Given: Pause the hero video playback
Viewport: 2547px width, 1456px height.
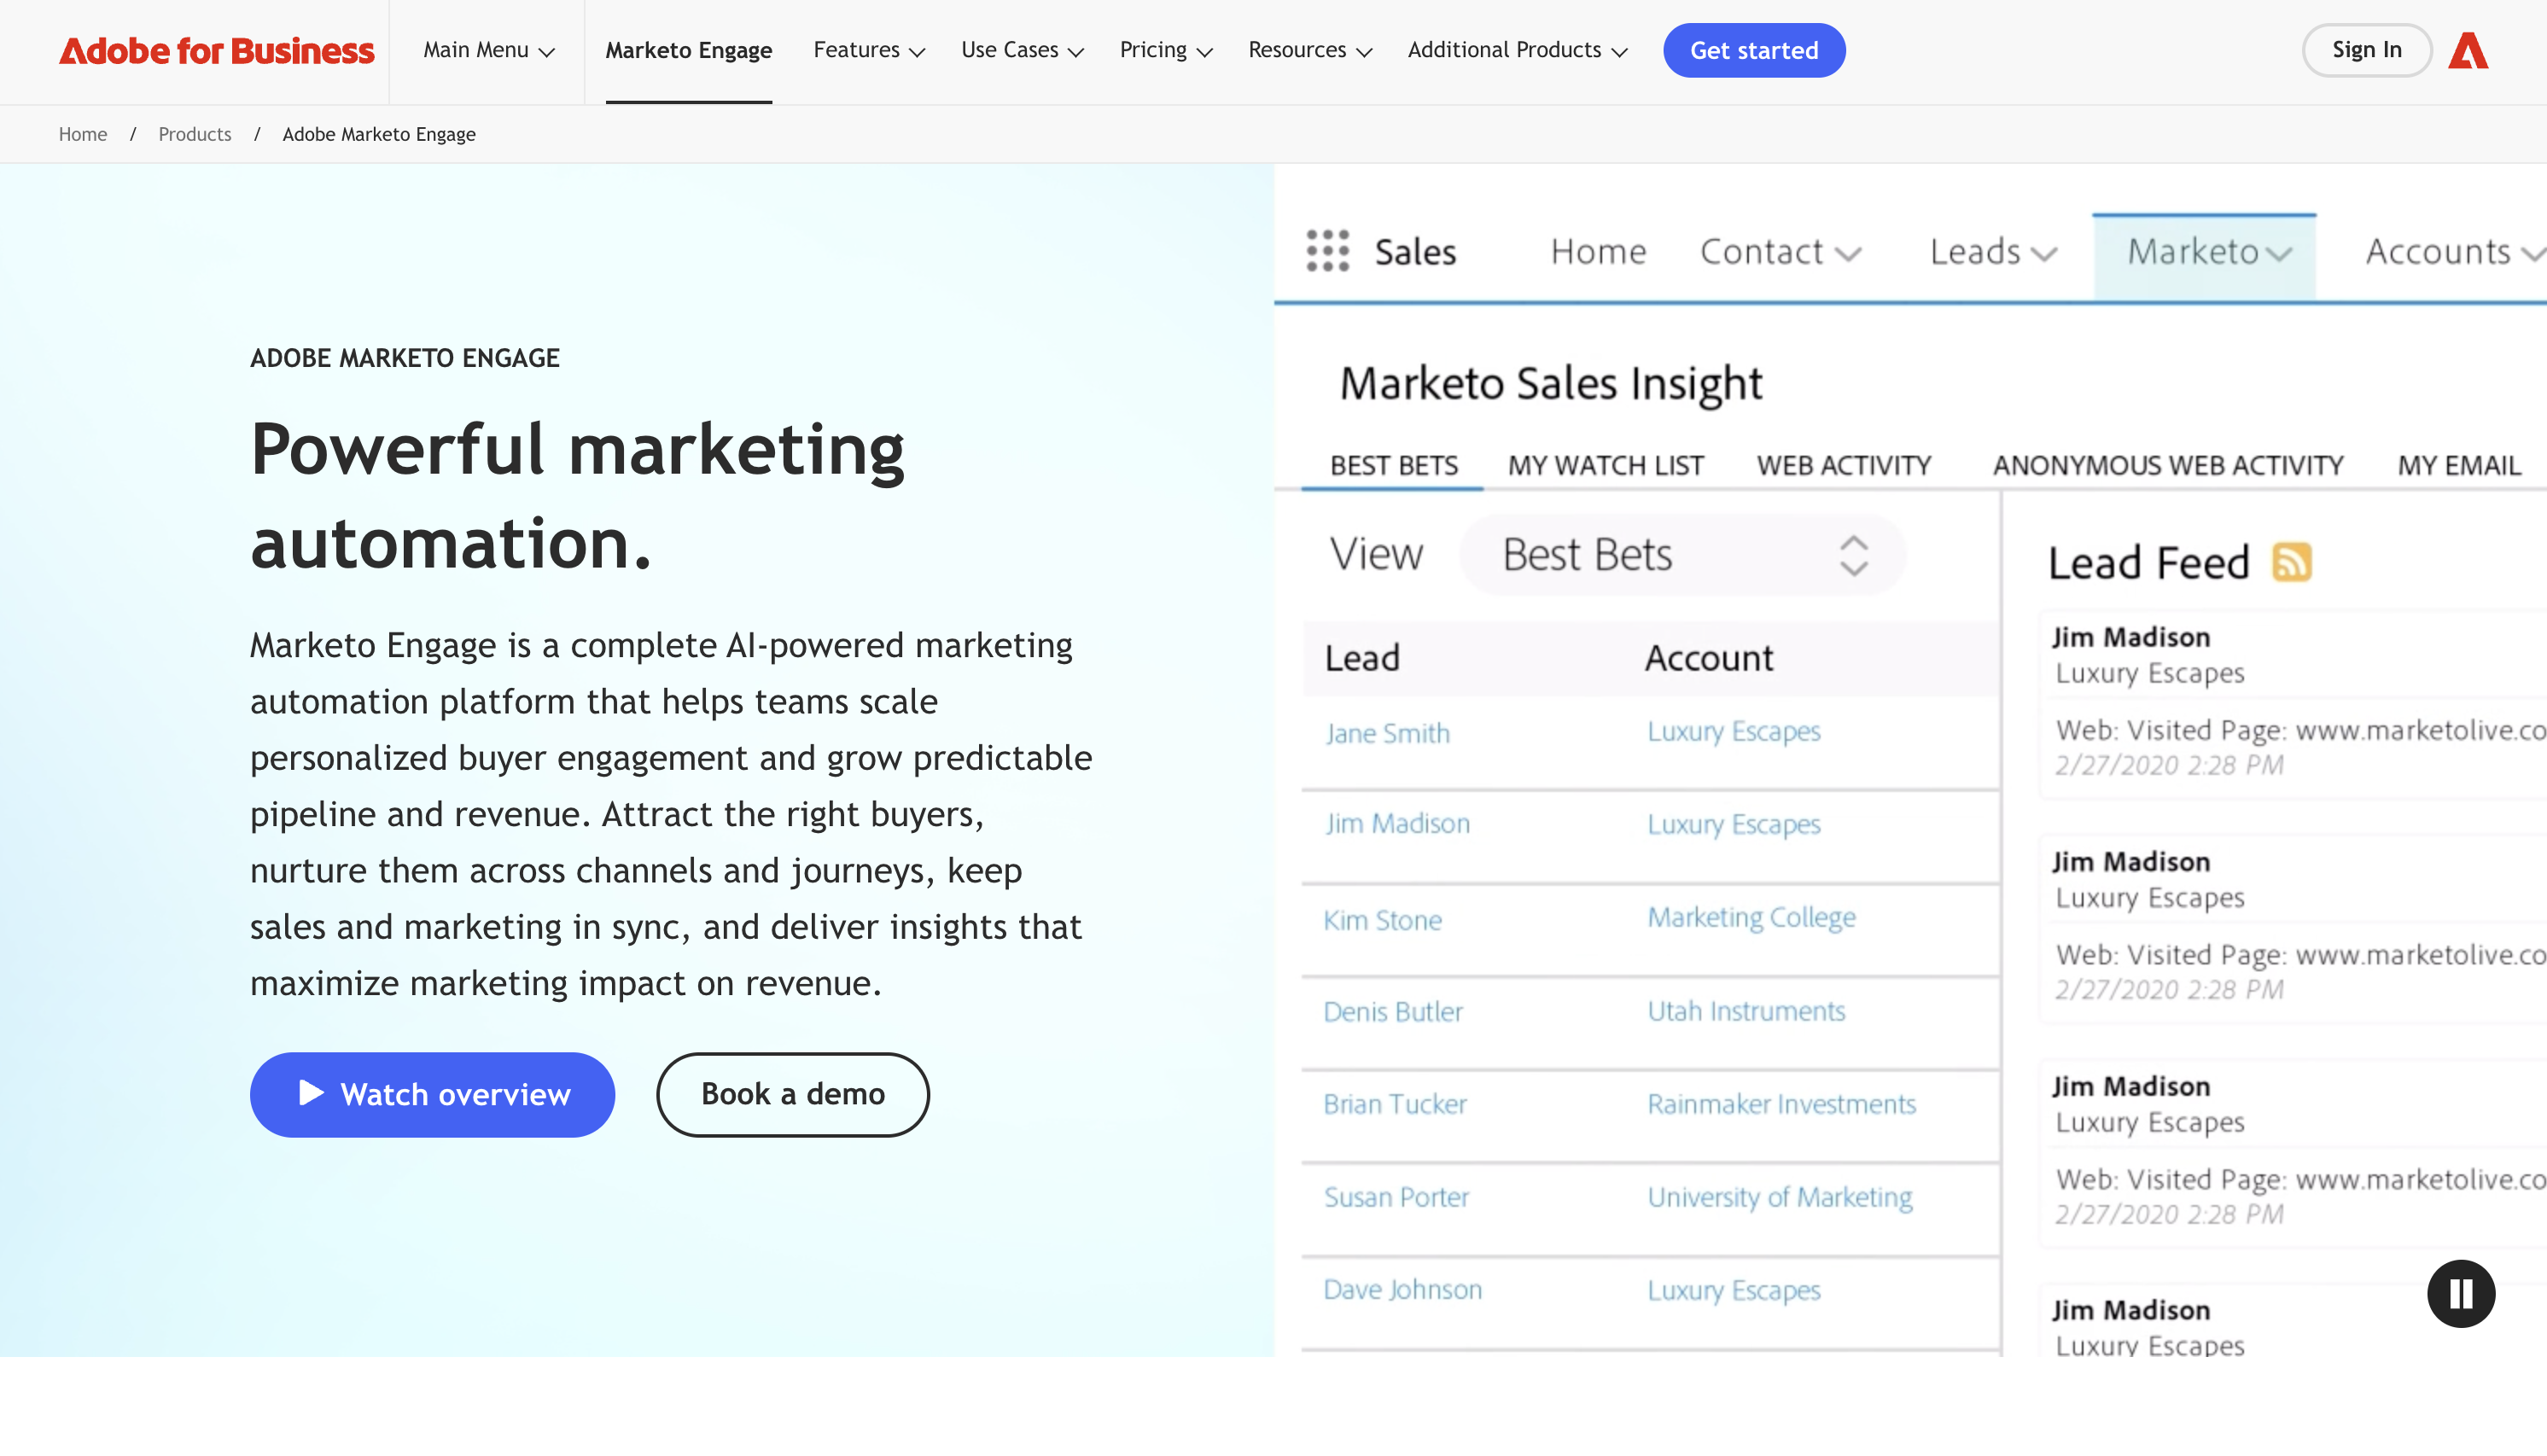Looking at the screenshot, I should click(2460, 1293).
